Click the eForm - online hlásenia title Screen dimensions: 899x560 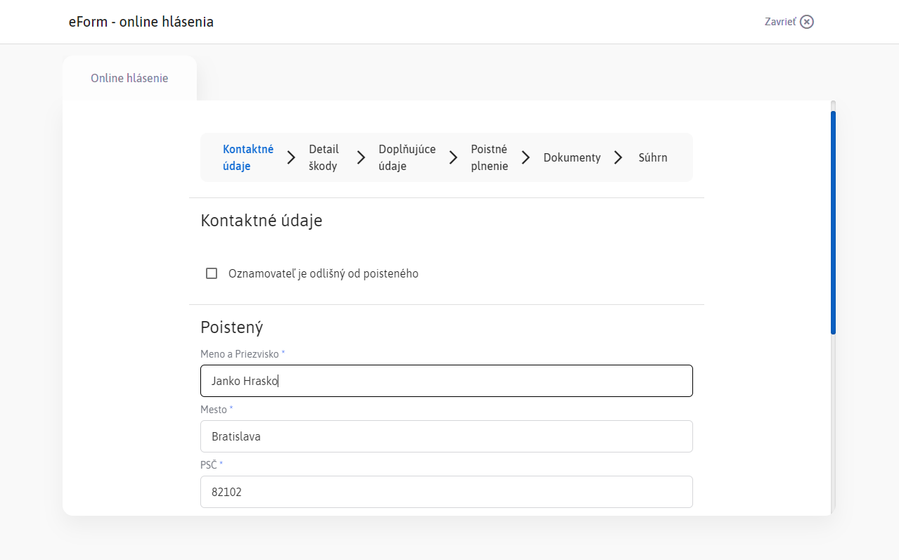pyautogui.click(x=141, y=22)
